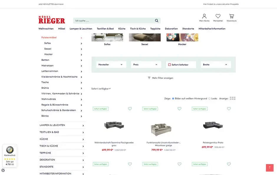Viewport: 277px width, 175px height.
Task: Open the Sofort verfügbar sorting dropdown
Action: pos(100,88)
